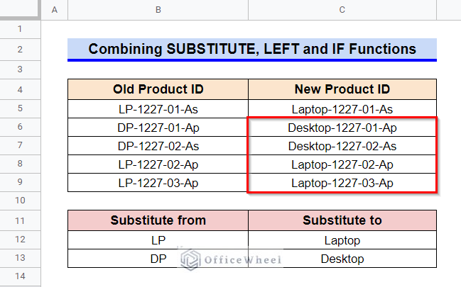Select cell with DP-1227-02-As

[158, 146]
